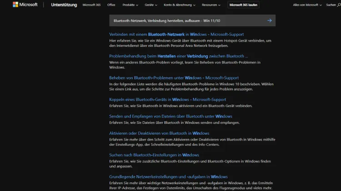
Task: Click text 'Erfahren Sie, wie Sie Dateien über Bluetooth'
Action: tap(174, 123)
